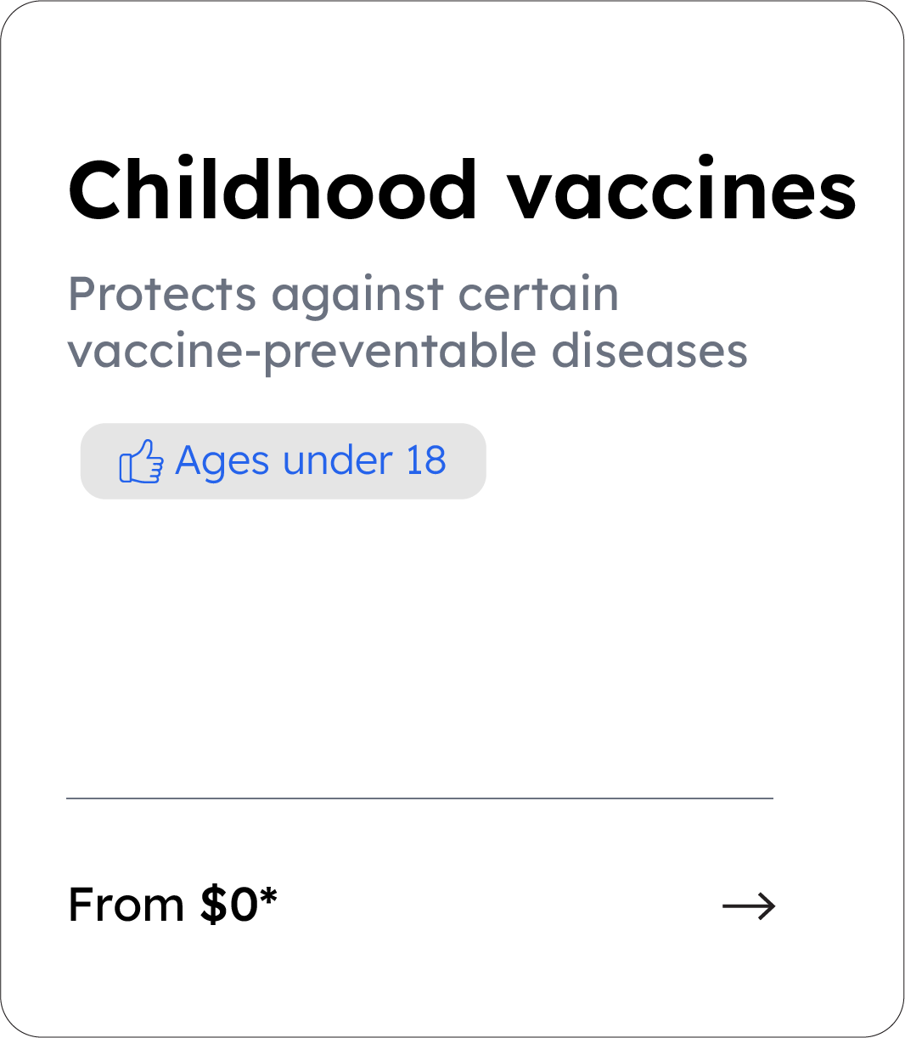The width and height of the screenshot is (905, 1038).
Task: Click the word "From" in the footer
Action: coord(126,905)
